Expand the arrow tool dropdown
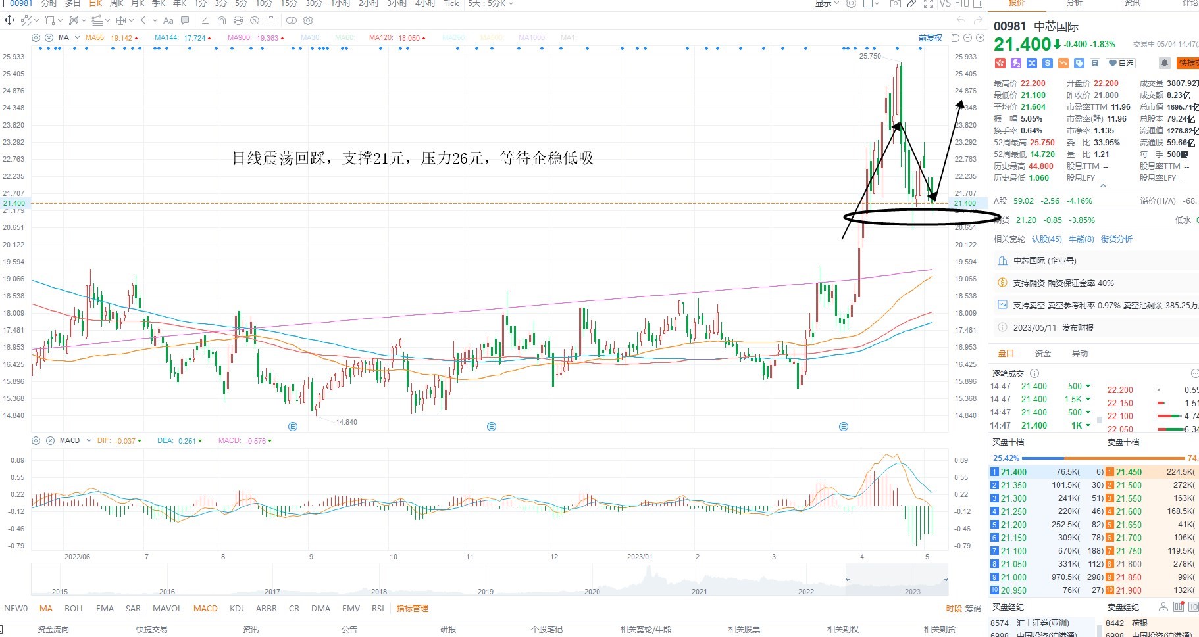 click(x=155, y=20)
